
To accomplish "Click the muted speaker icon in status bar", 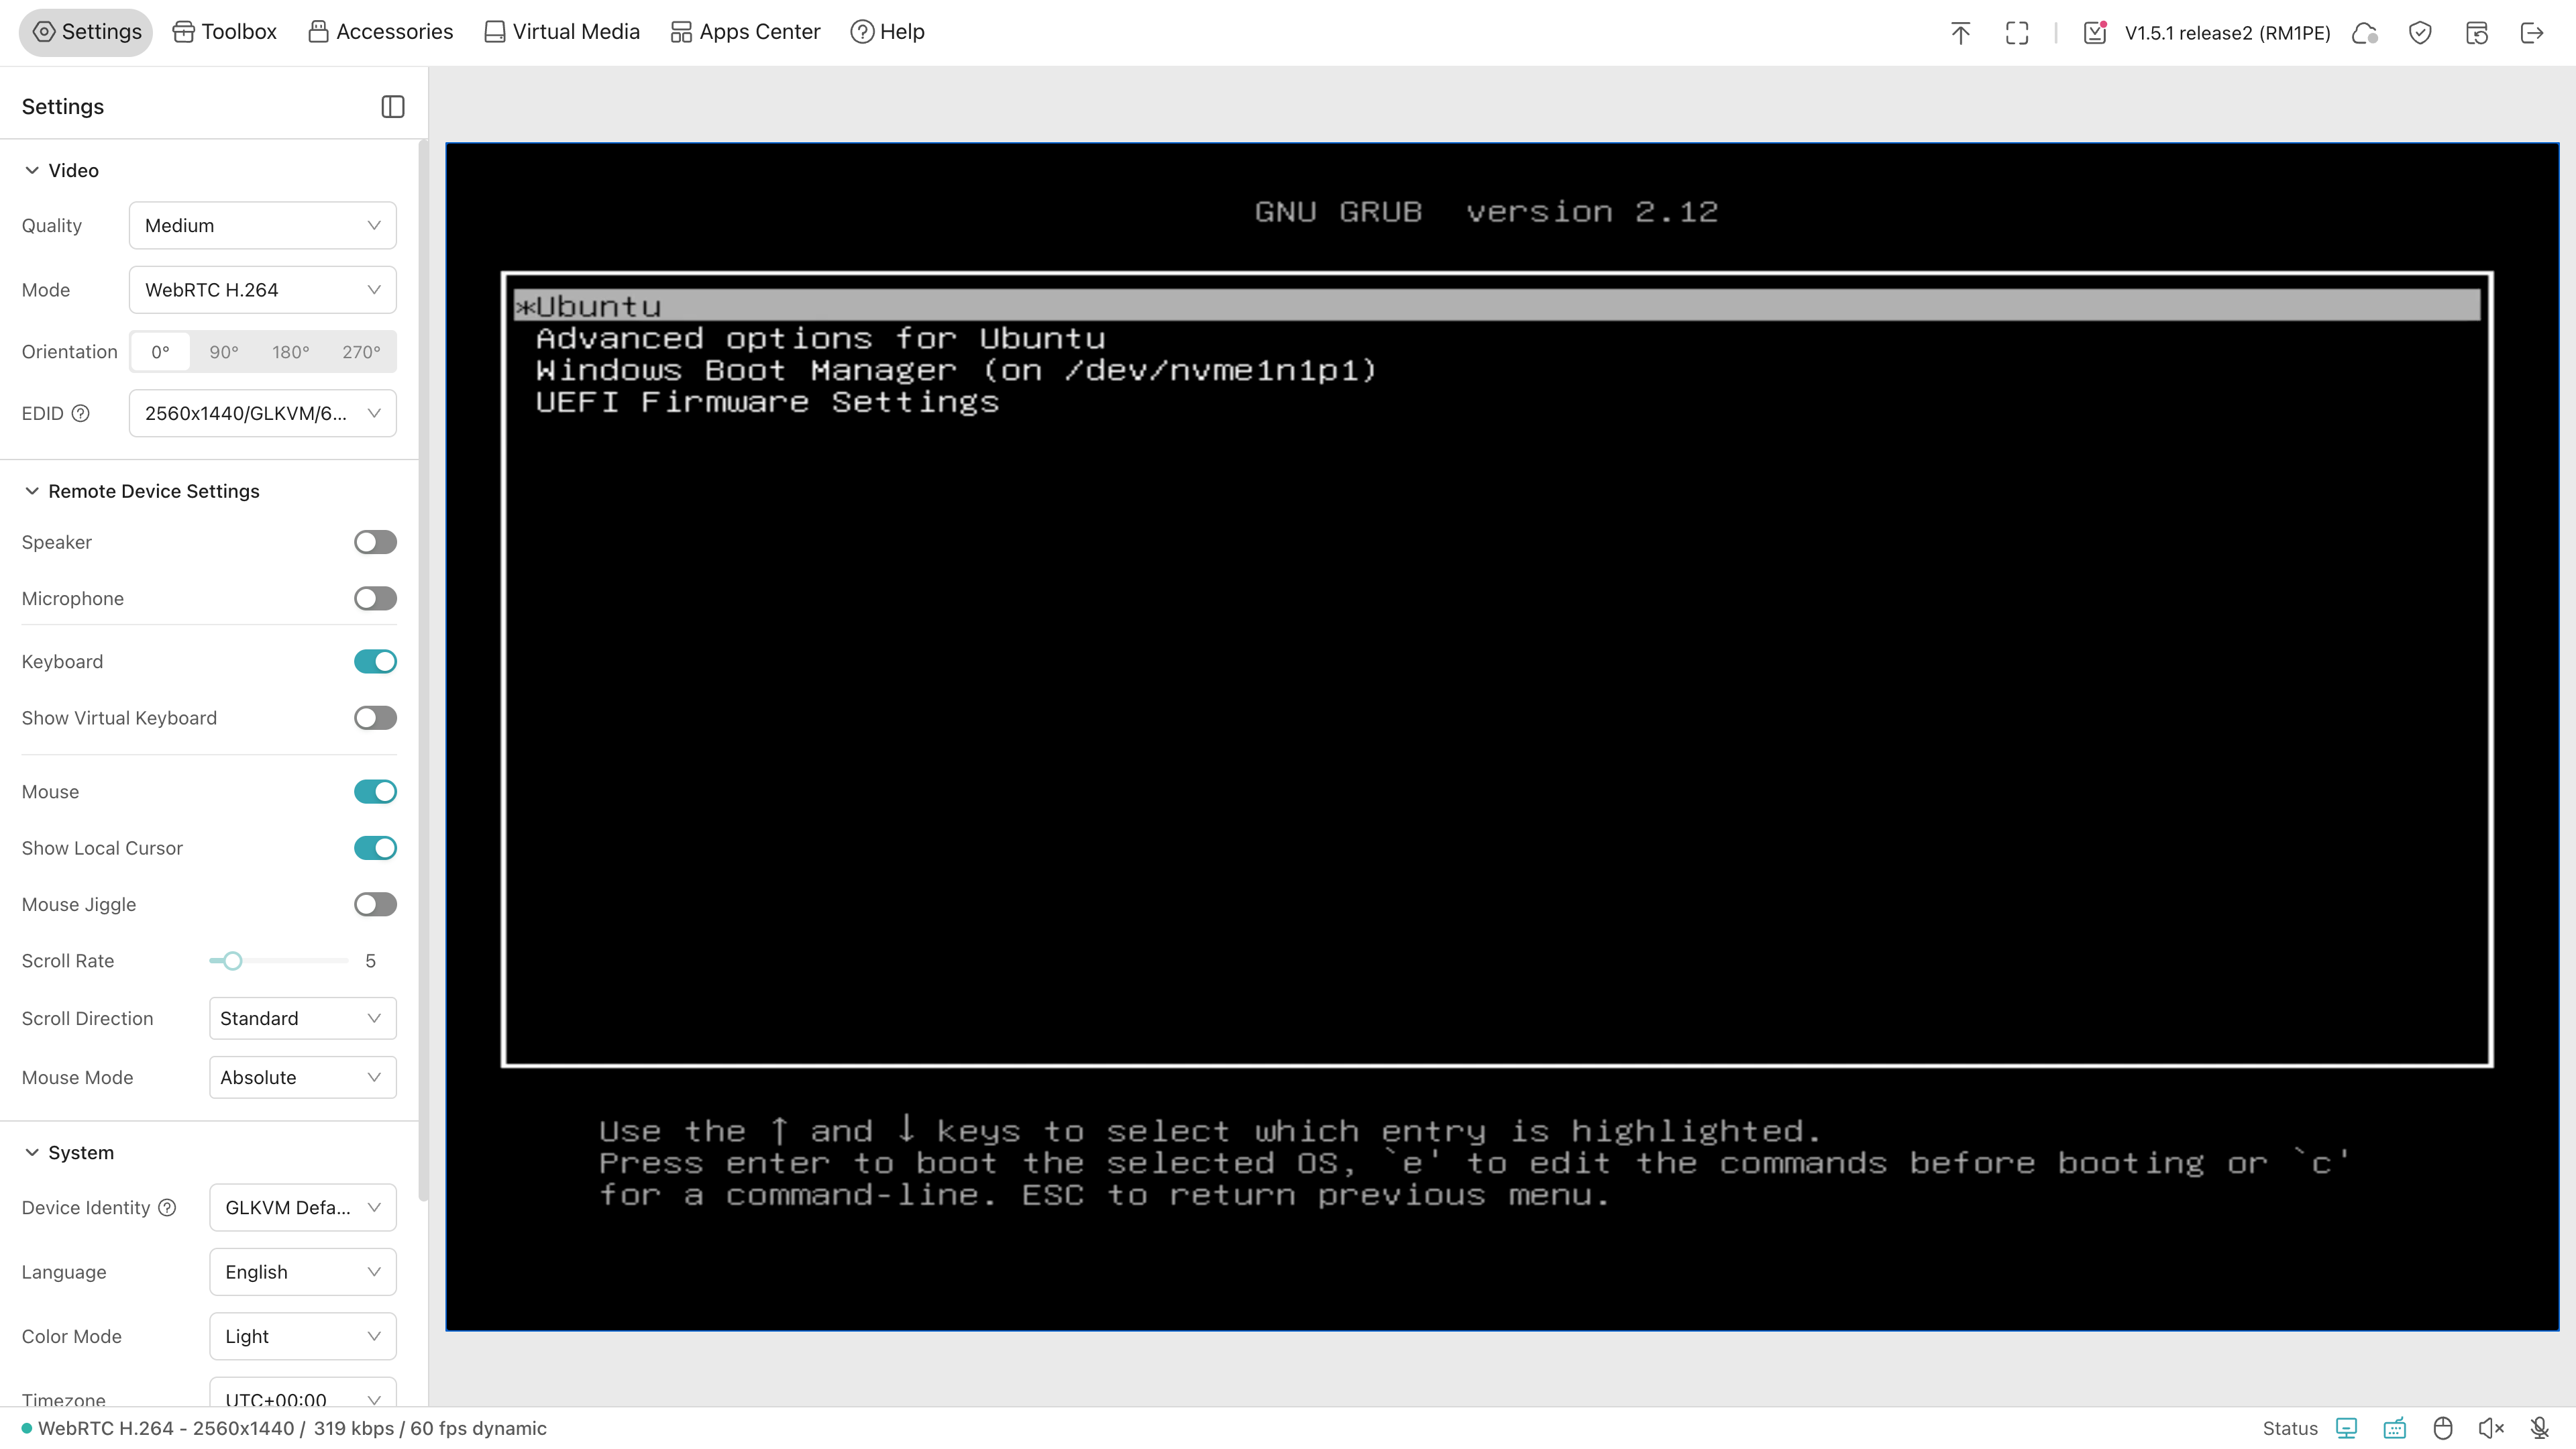I will pyautogui.click(x=2490, y=1427).
